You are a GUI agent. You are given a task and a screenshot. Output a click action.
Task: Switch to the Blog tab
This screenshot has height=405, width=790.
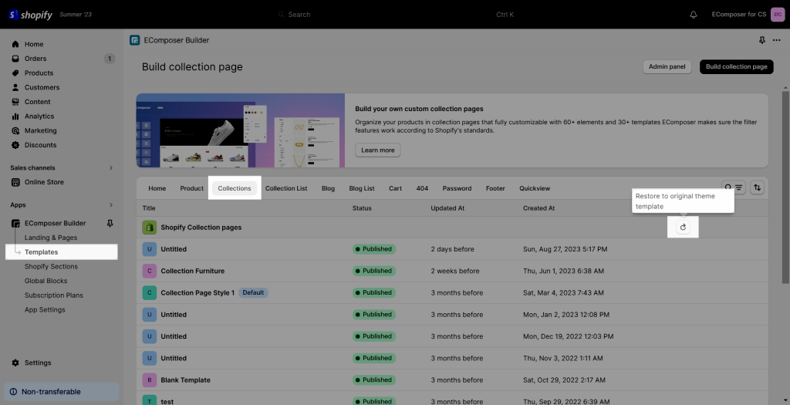click(x=328, y=188)
